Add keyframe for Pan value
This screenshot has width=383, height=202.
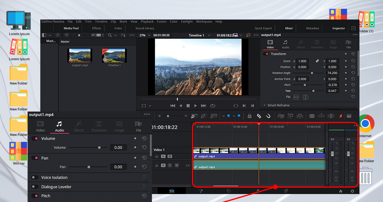(x=135, y=167)
